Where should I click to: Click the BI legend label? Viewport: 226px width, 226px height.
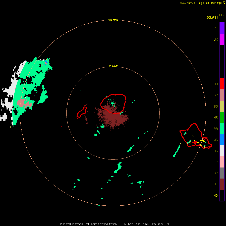(215, 184)
